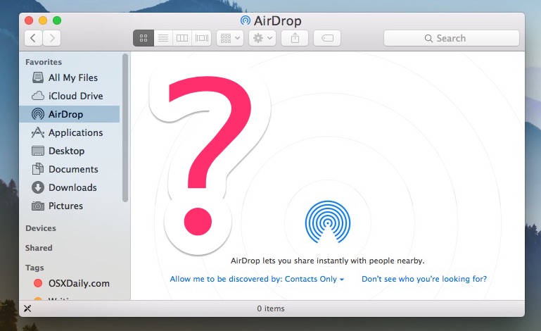
Task: Click the large blue AirDrop radar icon
Action: [x=328, y=222]
